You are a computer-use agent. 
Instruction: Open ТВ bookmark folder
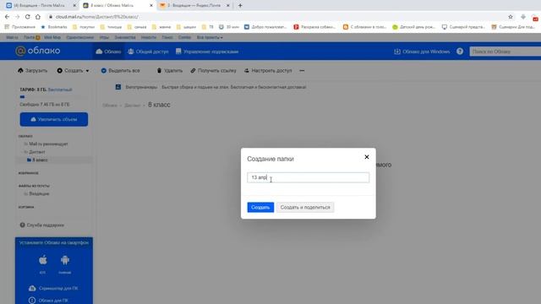pyautogui.click(x=208, y=26)
